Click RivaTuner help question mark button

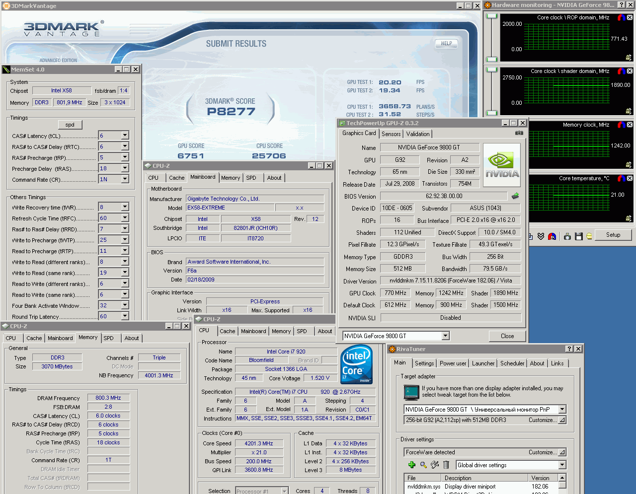coord(569,349)
